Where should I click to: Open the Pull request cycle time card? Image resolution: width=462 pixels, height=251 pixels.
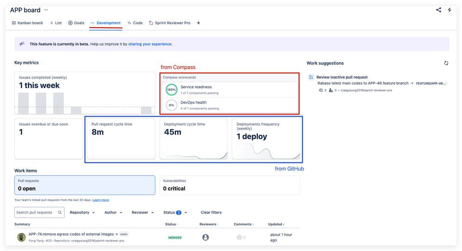(121, 139)
